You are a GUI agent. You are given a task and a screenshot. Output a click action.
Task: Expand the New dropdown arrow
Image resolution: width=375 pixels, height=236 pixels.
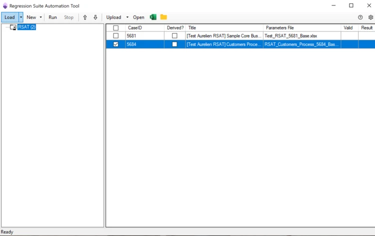click(x=40, y=17)
